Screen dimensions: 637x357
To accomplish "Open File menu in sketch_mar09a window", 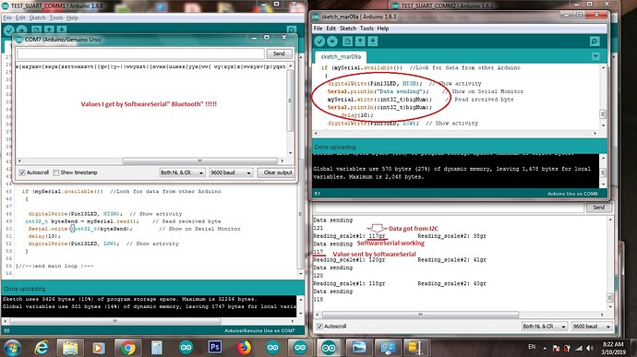I will tap(318, 29).
